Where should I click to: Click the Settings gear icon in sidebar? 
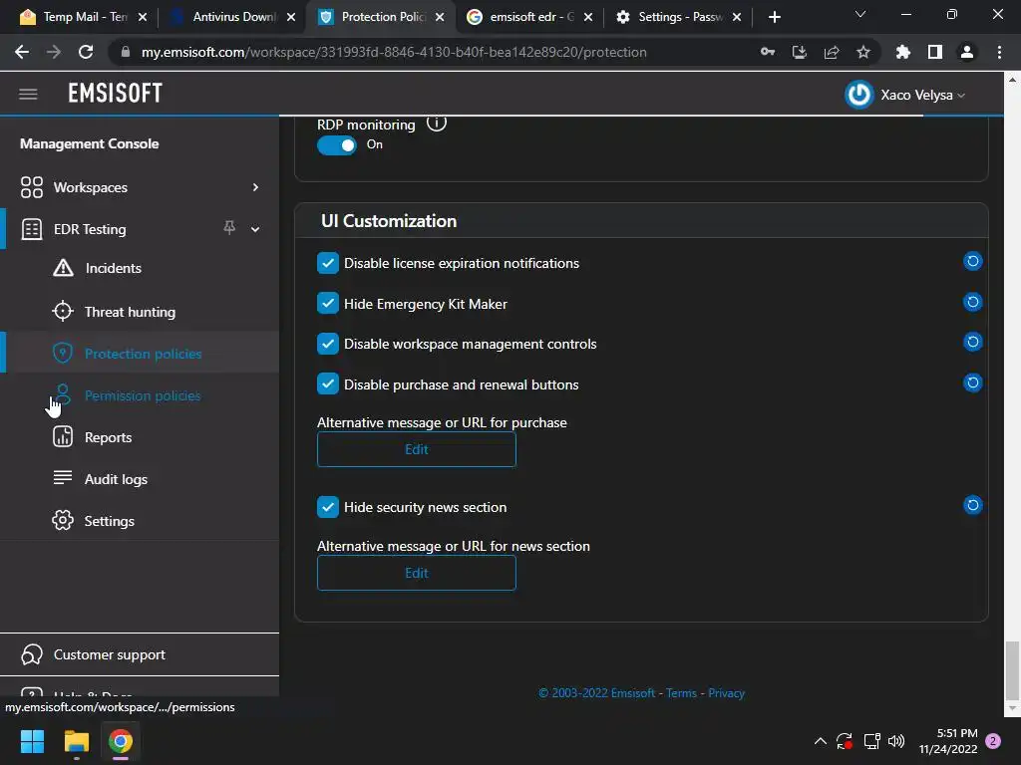coord(63,520)
